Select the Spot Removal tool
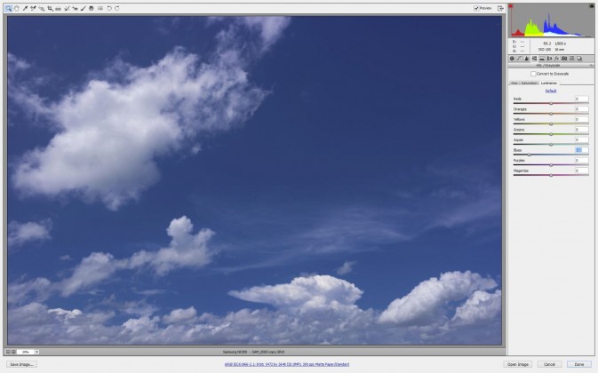The height and width of the screenshot is (373, 598). (68, 8)
